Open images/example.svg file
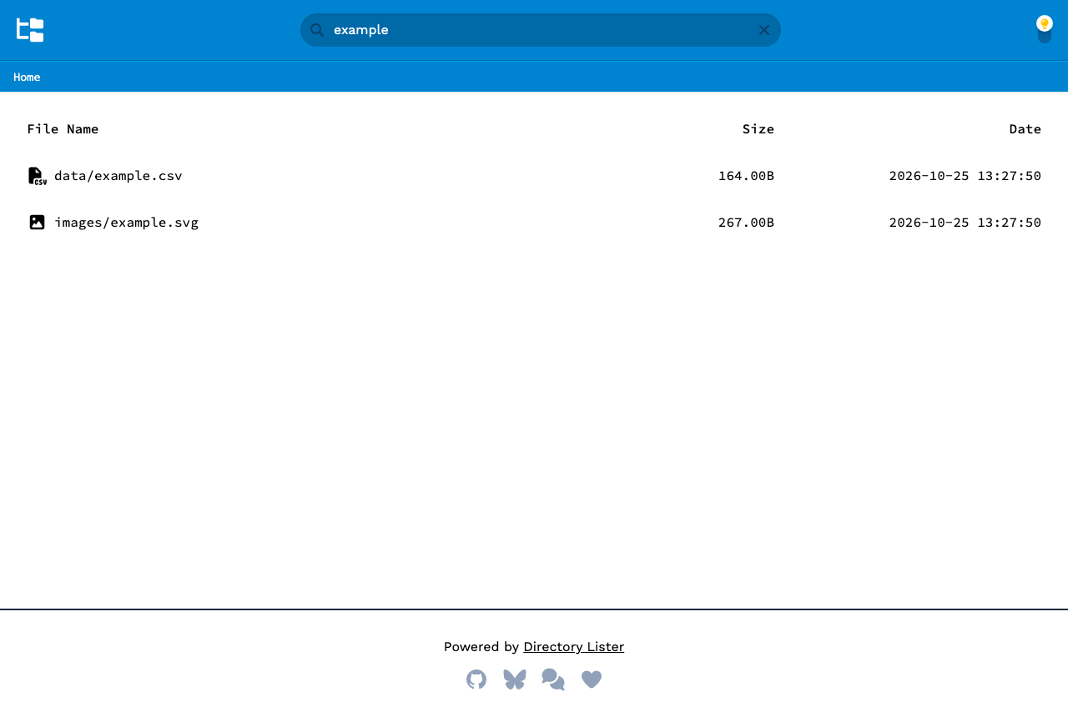 point(126,223)
